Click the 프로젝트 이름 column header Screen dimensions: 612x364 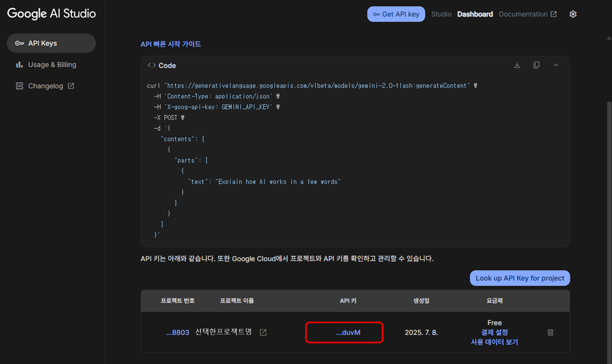237,301
